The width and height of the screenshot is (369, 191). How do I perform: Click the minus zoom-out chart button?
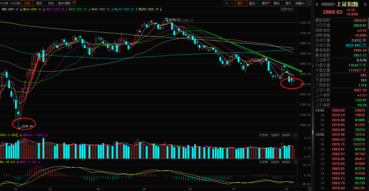[x=232, y=3]
